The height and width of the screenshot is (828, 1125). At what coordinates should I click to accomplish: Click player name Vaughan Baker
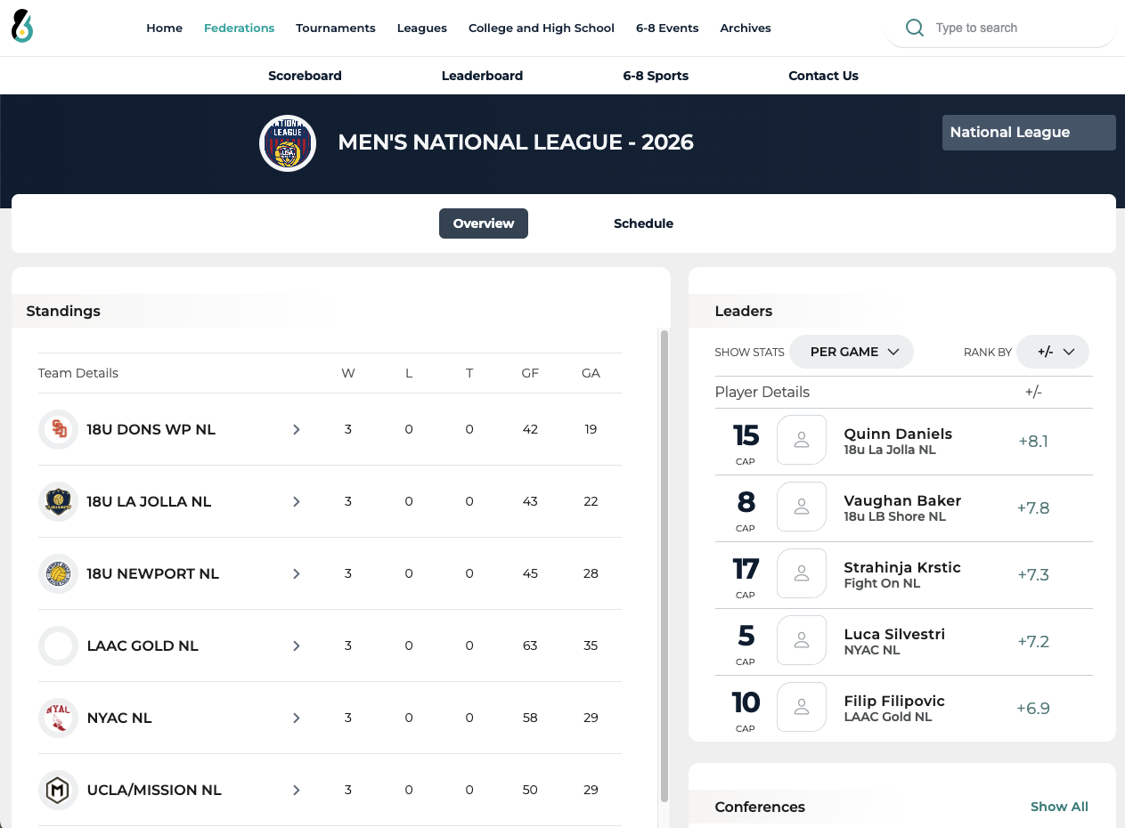902,500
